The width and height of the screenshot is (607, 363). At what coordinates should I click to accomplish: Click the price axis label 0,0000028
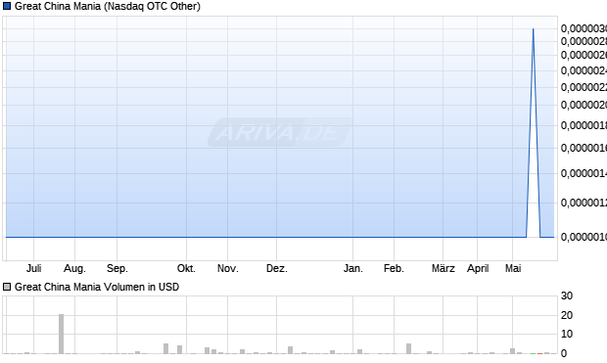(x=584, y=41)
